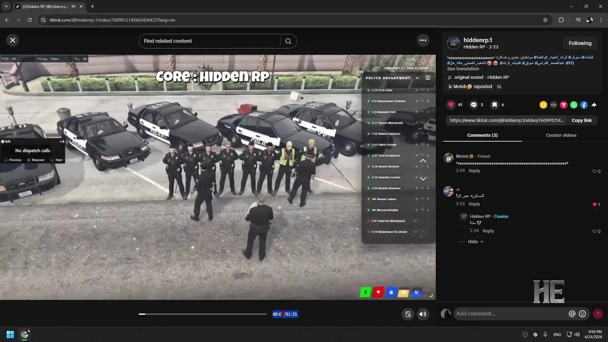The image size is (608, 342).
Task: Like Muteb's comment
Action: click(594, 171)
